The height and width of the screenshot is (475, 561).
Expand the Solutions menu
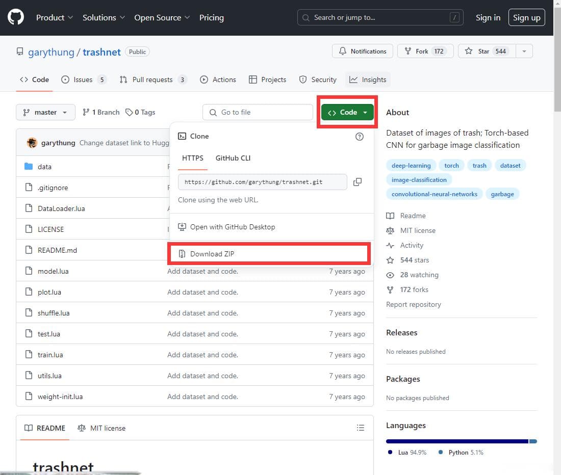(104, 17)
